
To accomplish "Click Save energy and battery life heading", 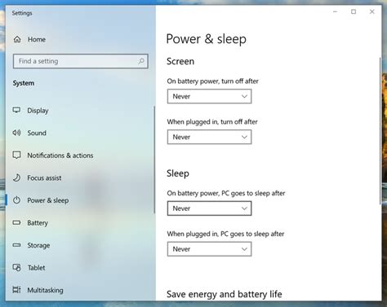I will click(225, 294).
